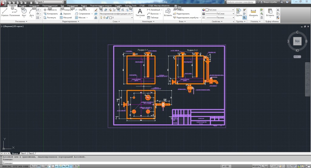The width and height of the screenshot is (311, 168).
Task: Open the Параметризация ribbon tab
Action: click(x=50, y=5)
